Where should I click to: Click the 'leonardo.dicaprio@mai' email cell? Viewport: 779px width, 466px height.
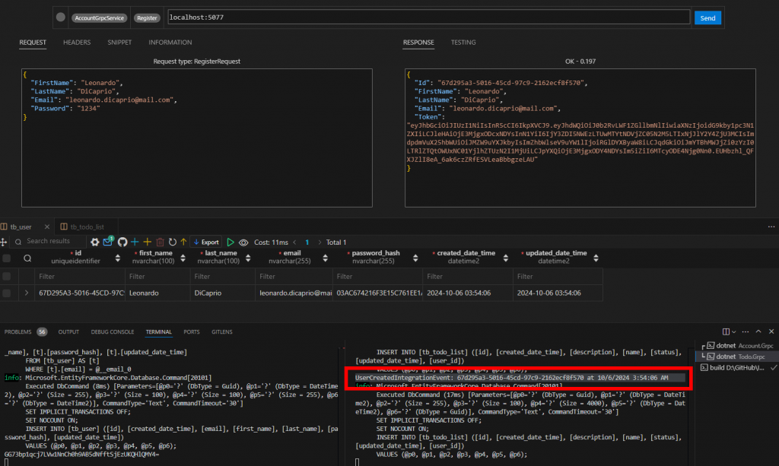tap(294, 293)
